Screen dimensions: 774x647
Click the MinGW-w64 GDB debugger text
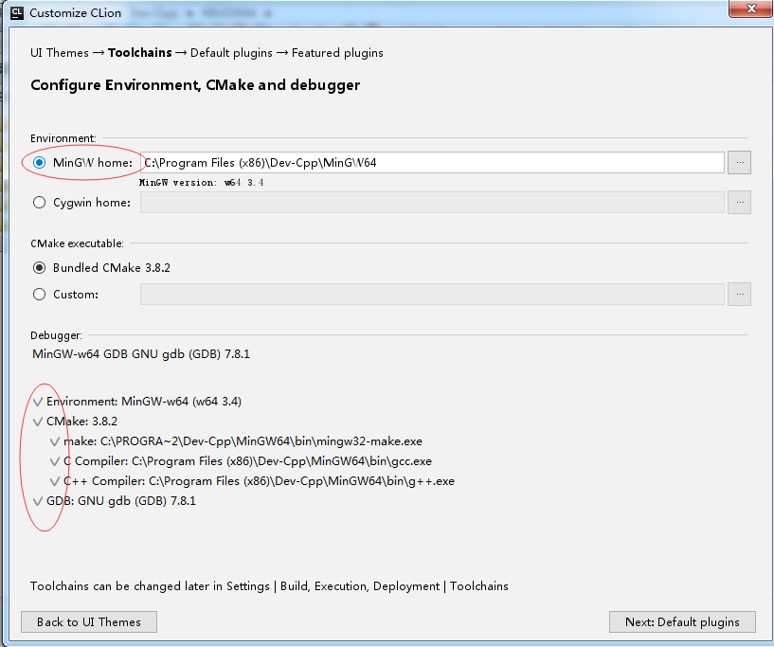tap(141, 354)
